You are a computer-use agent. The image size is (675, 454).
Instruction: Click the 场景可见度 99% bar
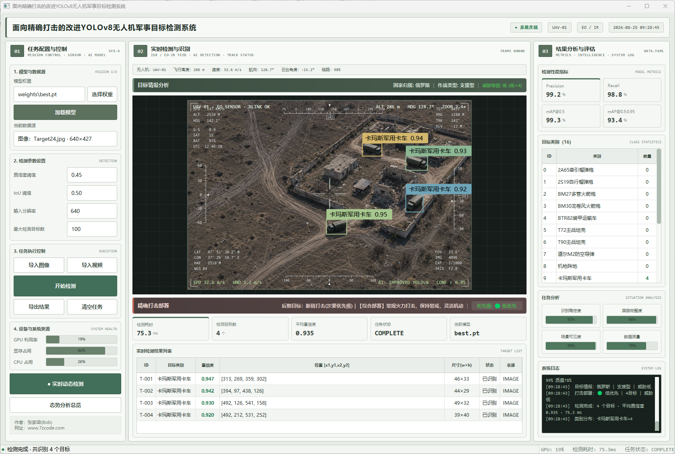[571, 346]
